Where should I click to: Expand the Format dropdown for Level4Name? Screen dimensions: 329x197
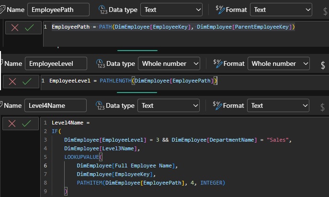tap(278, 105)
